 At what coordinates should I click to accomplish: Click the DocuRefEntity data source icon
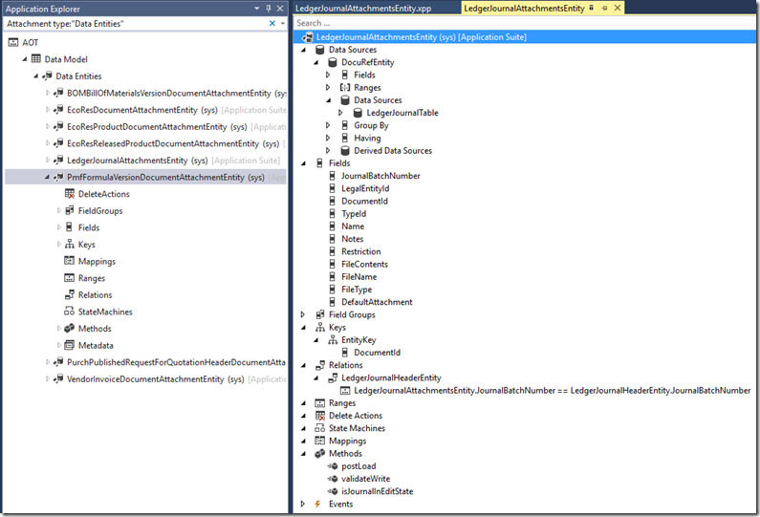click(333, 62)
